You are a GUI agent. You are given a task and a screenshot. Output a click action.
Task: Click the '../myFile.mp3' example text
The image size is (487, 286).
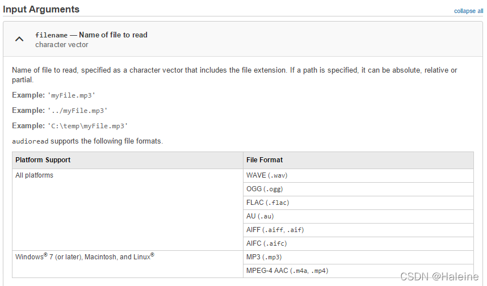pyautogui.click(x=77, y=111)
